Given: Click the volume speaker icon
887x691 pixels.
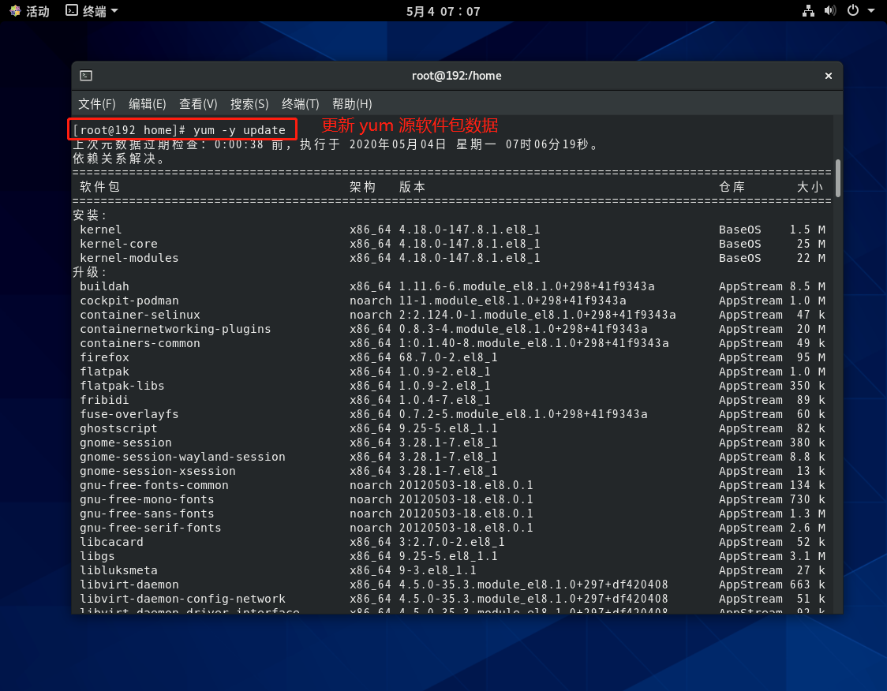Looking at the screenshot, I should (x=830, y=11).
